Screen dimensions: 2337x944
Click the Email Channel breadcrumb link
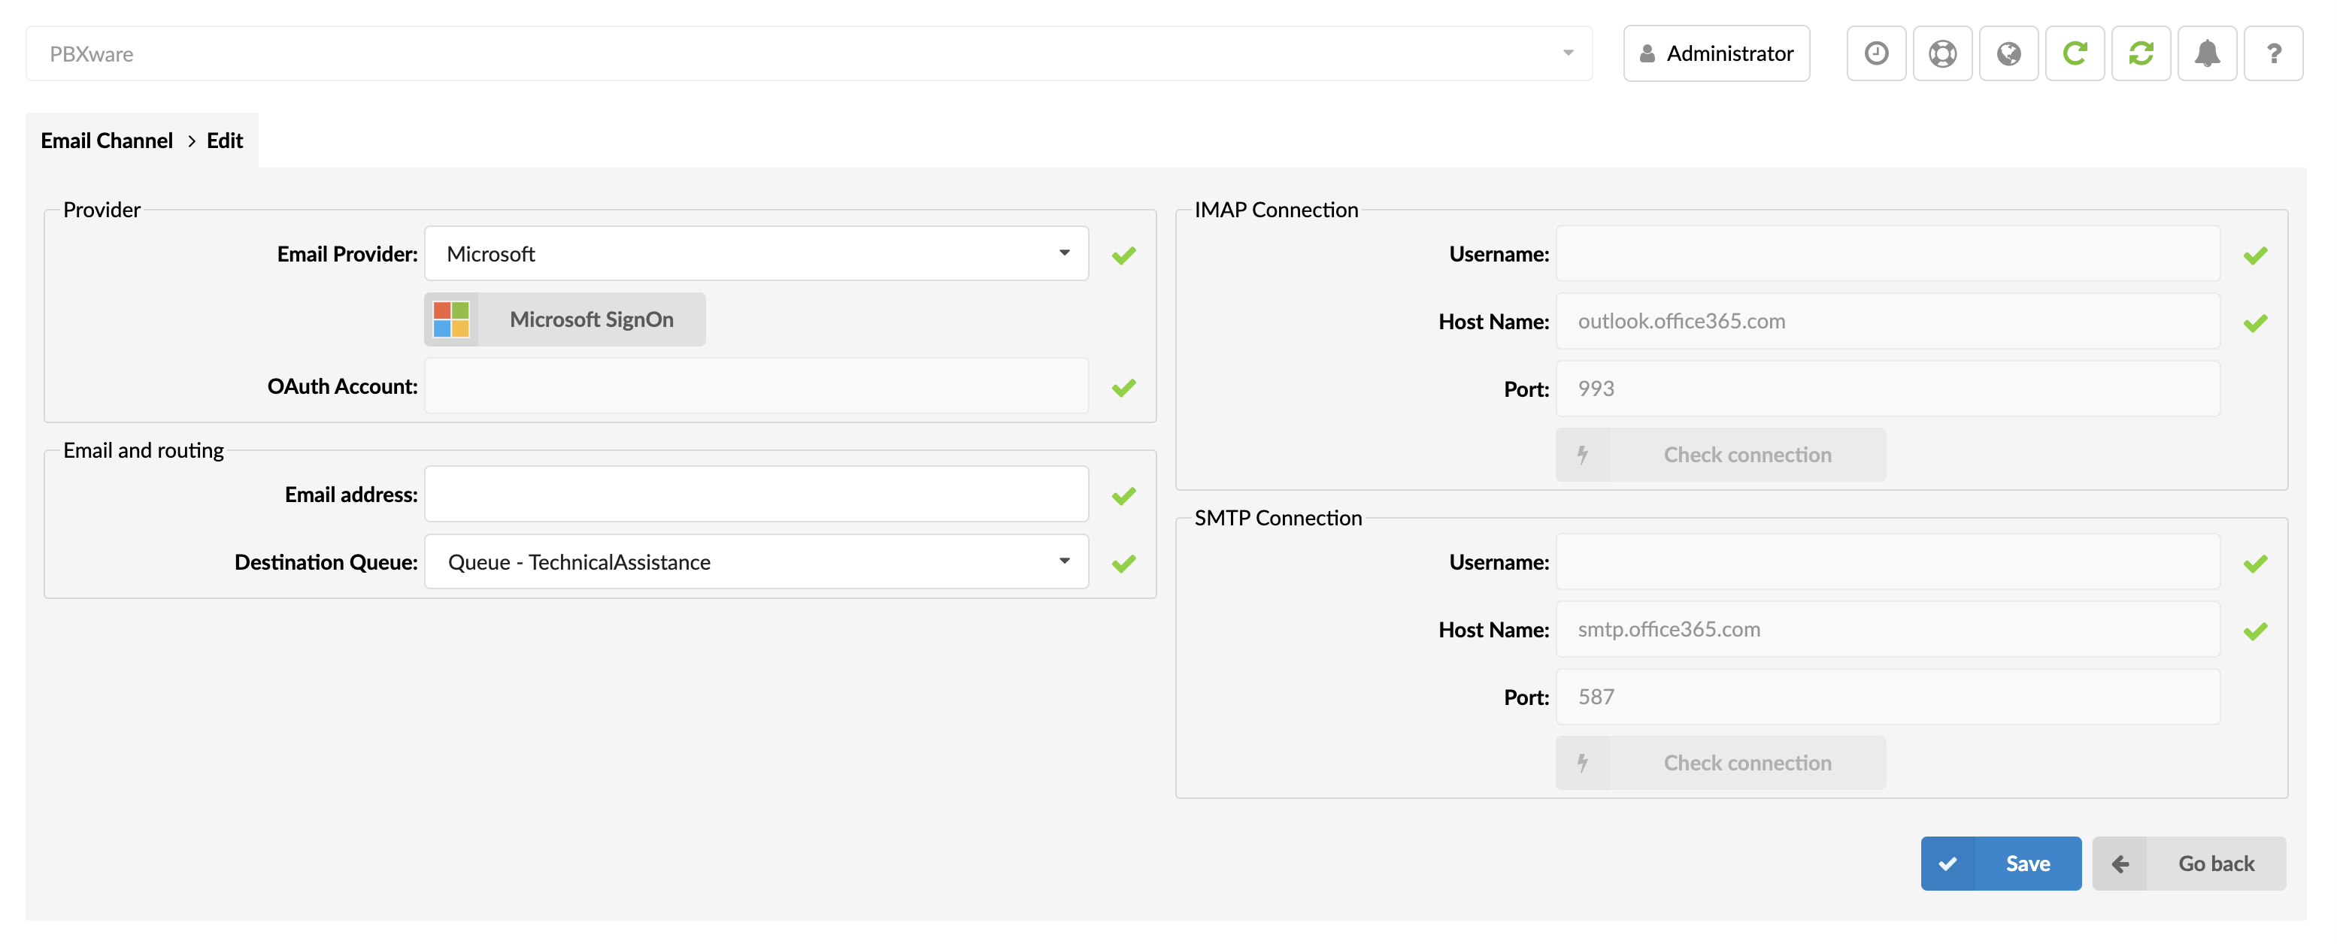point(106,138)
